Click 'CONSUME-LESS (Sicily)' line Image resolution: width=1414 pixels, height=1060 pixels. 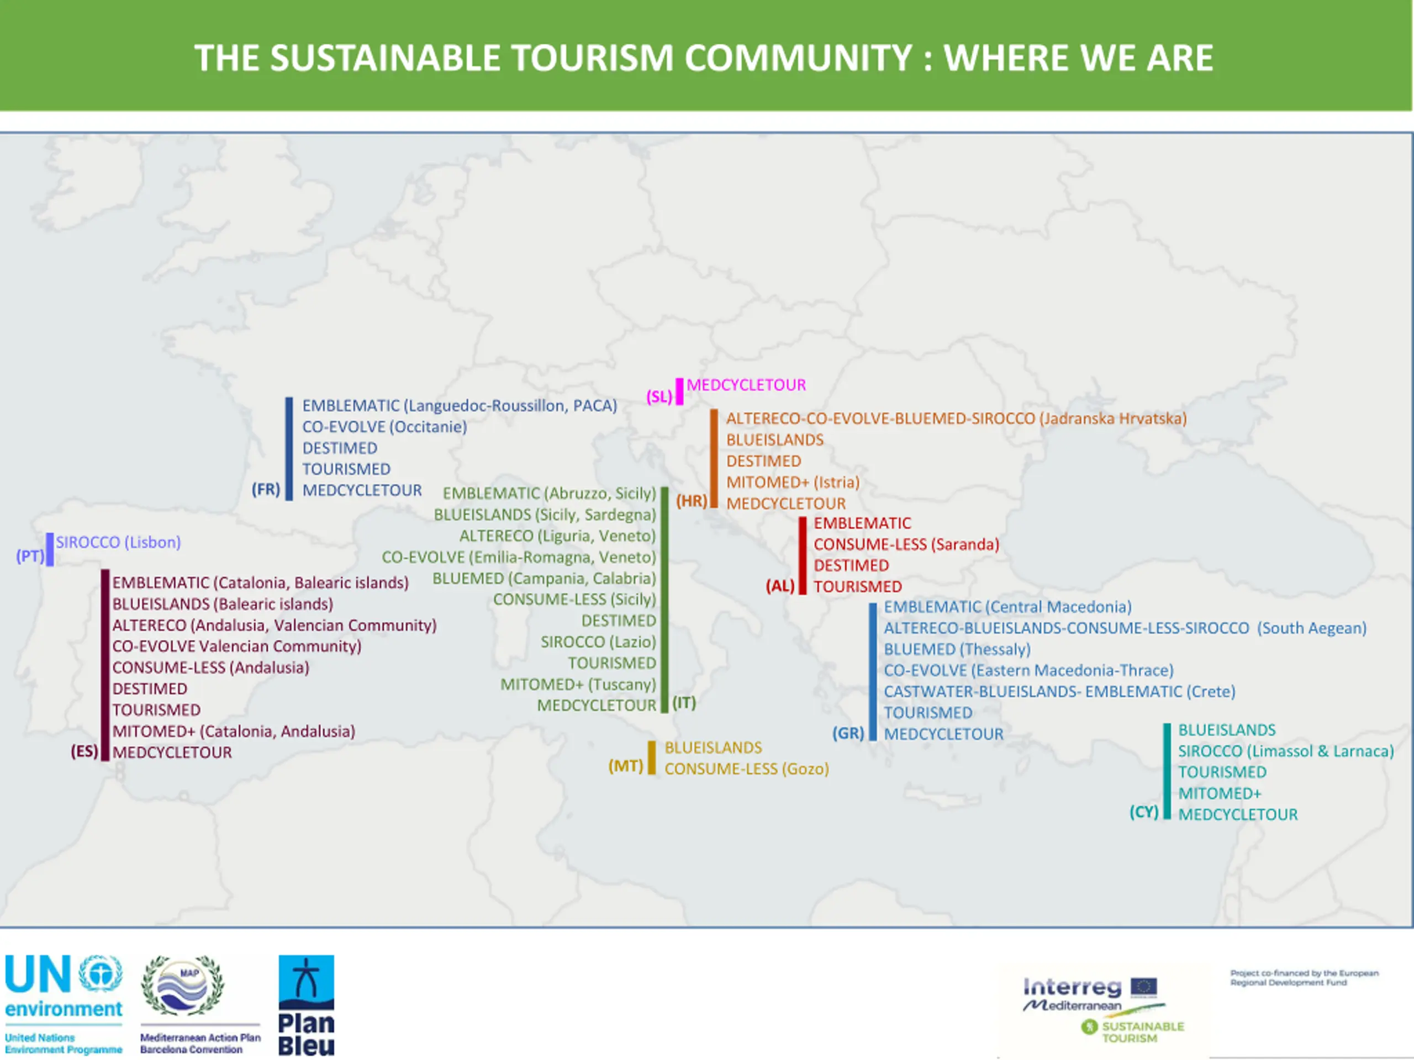(574, 600)
